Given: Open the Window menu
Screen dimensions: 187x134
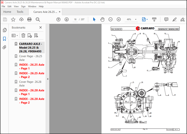Looking at the screenshot, I should (32, 6).
